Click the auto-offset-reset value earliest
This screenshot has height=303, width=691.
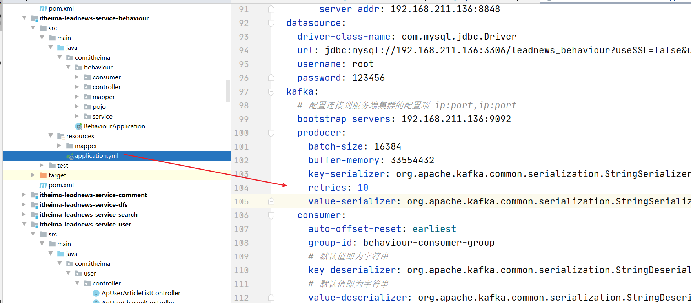(x=434, y=229)
